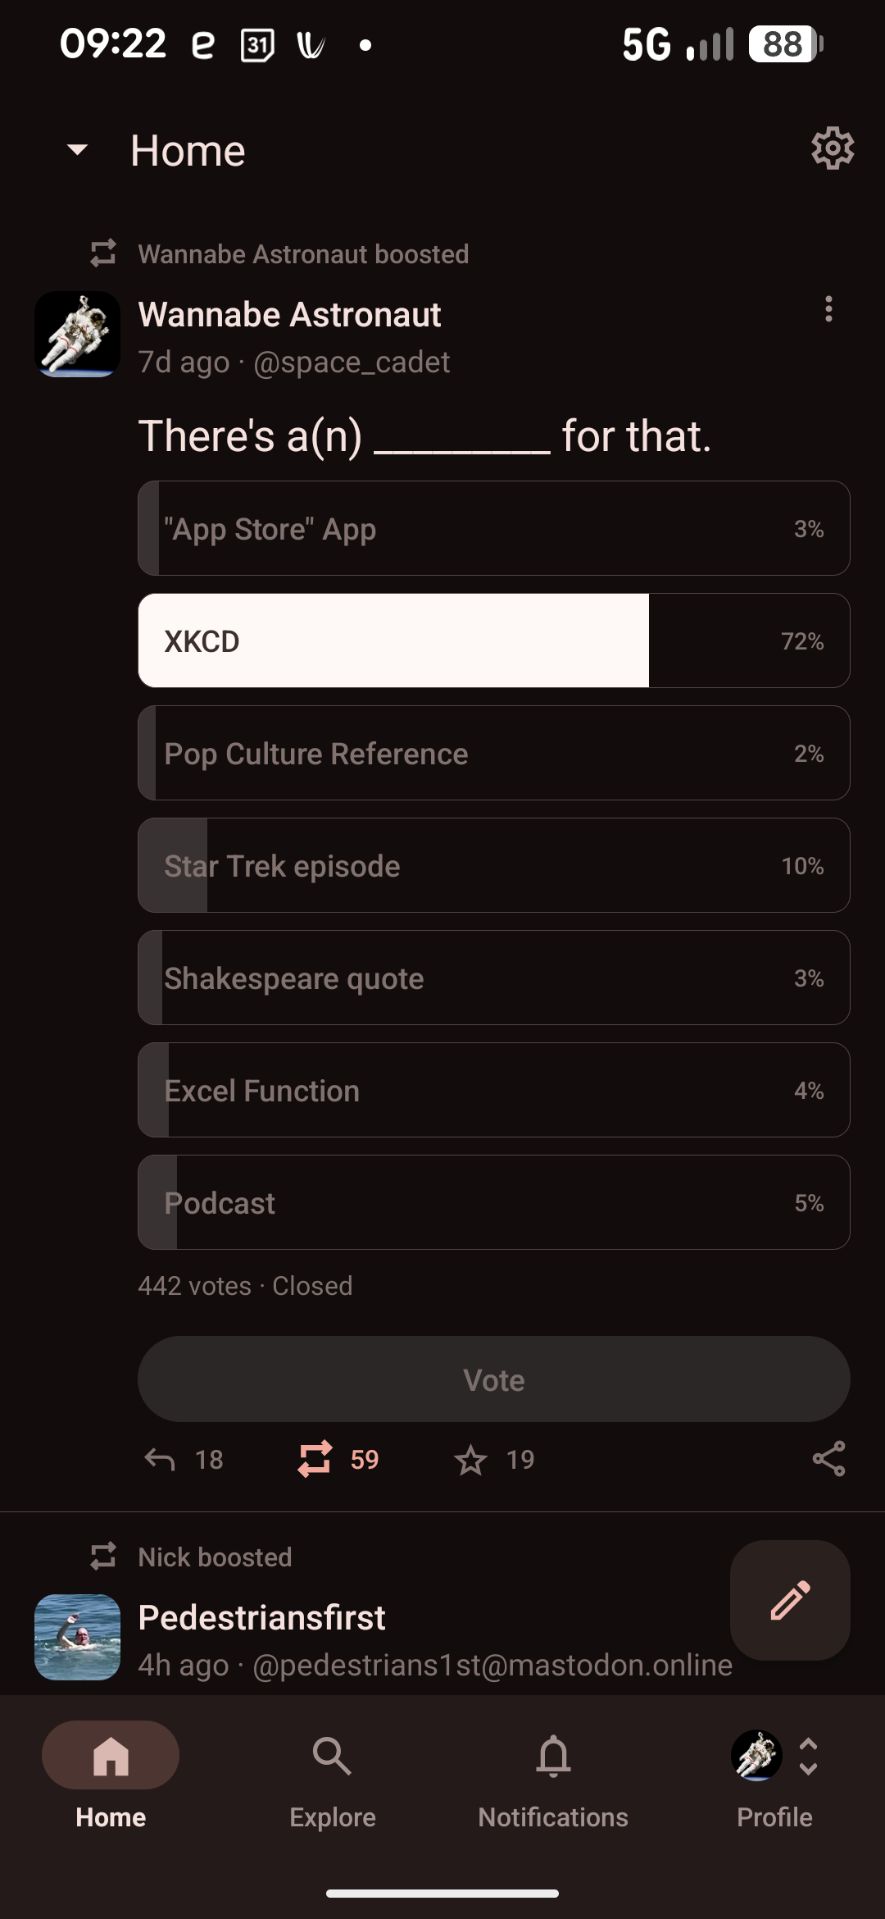Open the post's three-dot overflow menu
The image size is (885, 1919).
point(828,309)
